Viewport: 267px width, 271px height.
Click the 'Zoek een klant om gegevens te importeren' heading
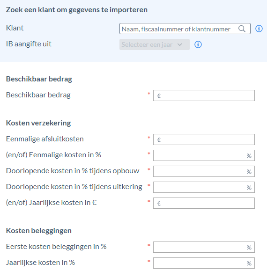point(77,10)
